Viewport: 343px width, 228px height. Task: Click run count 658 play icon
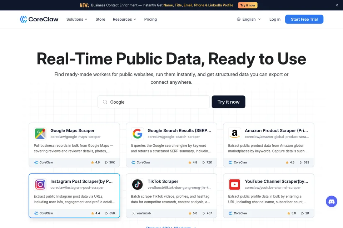[106, 213]
